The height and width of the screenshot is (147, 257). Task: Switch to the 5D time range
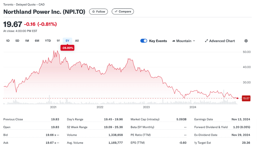pyautogui.click(x=17, y=41)
